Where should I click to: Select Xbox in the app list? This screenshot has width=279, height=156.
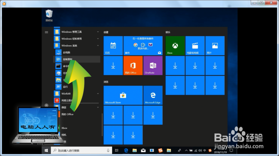point(64,128)
